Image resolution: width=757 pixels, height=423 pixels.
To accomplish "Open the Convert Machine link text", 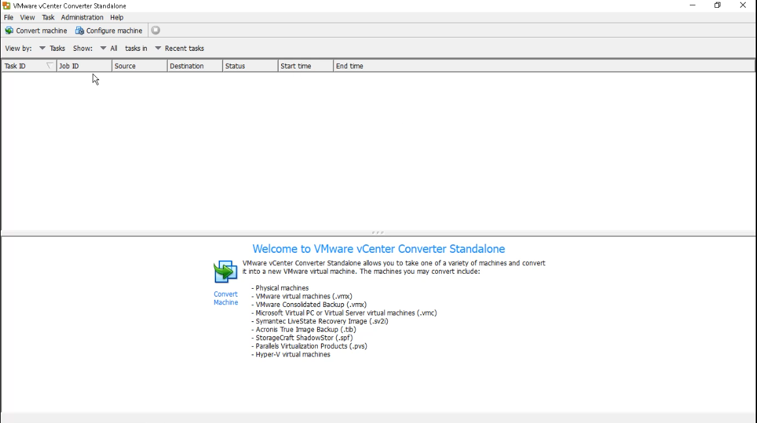I will [x=225, y=299].
